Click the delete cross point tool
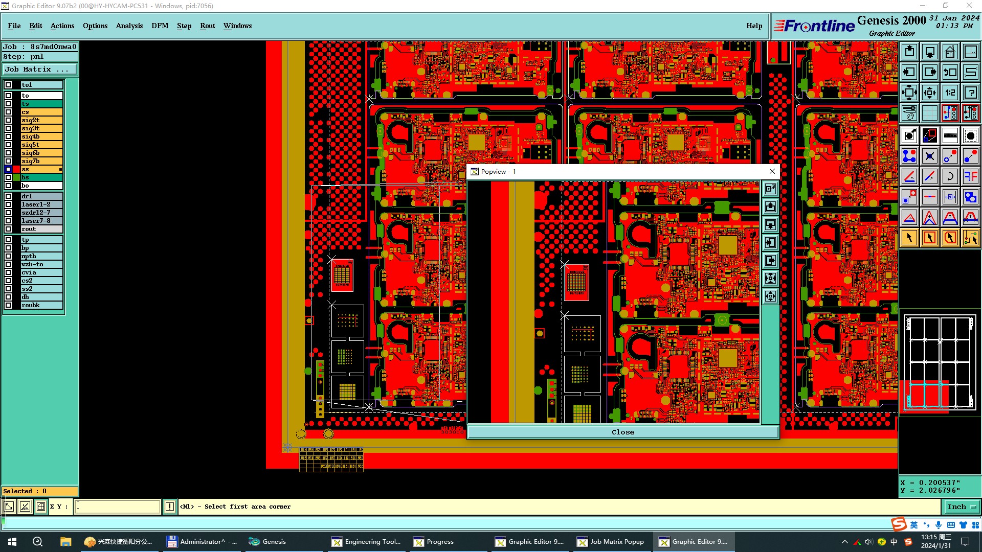The width and height of the screenshot is (982, 552). tap(929, 156)
